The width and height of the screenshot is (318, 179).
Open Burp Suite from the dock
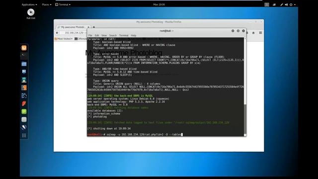click(24, 88)
